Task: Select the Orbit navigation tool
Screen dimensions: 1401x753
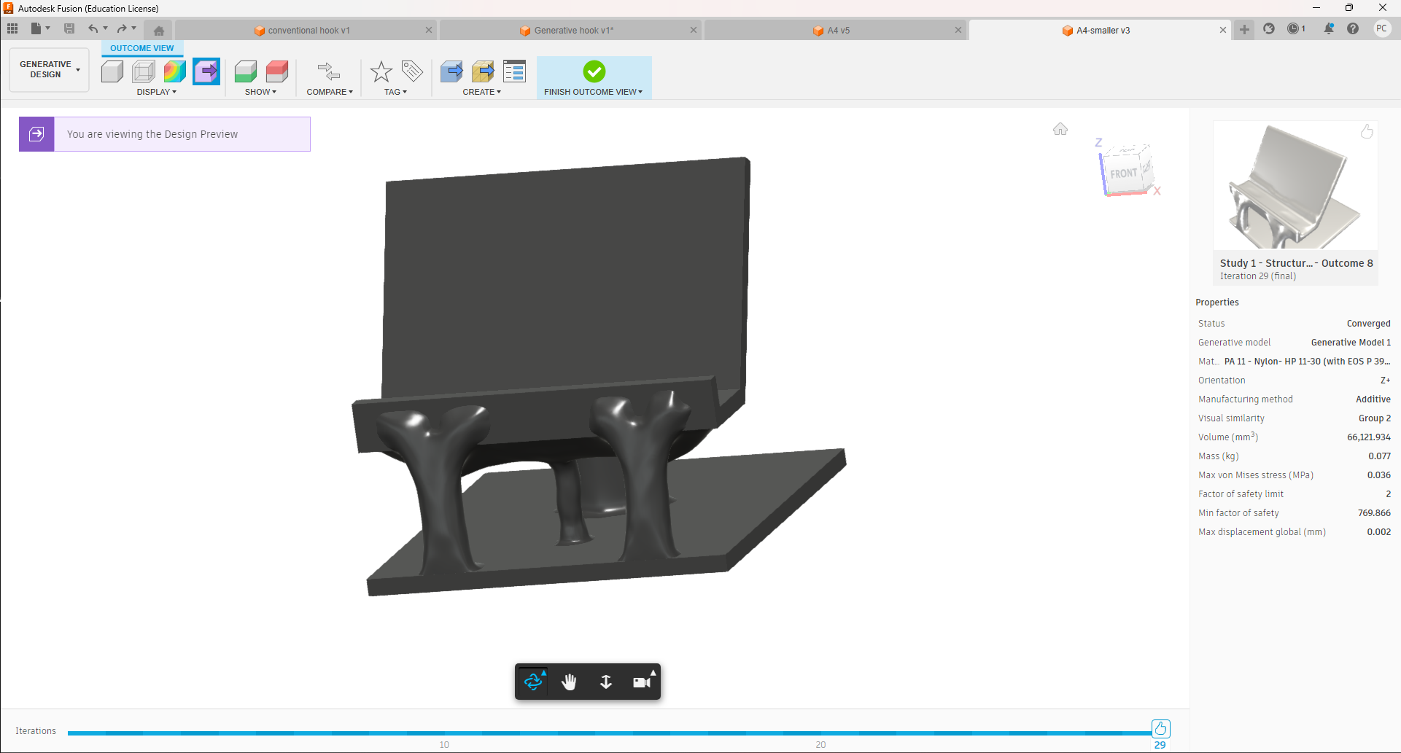Action: pos(533,682)
